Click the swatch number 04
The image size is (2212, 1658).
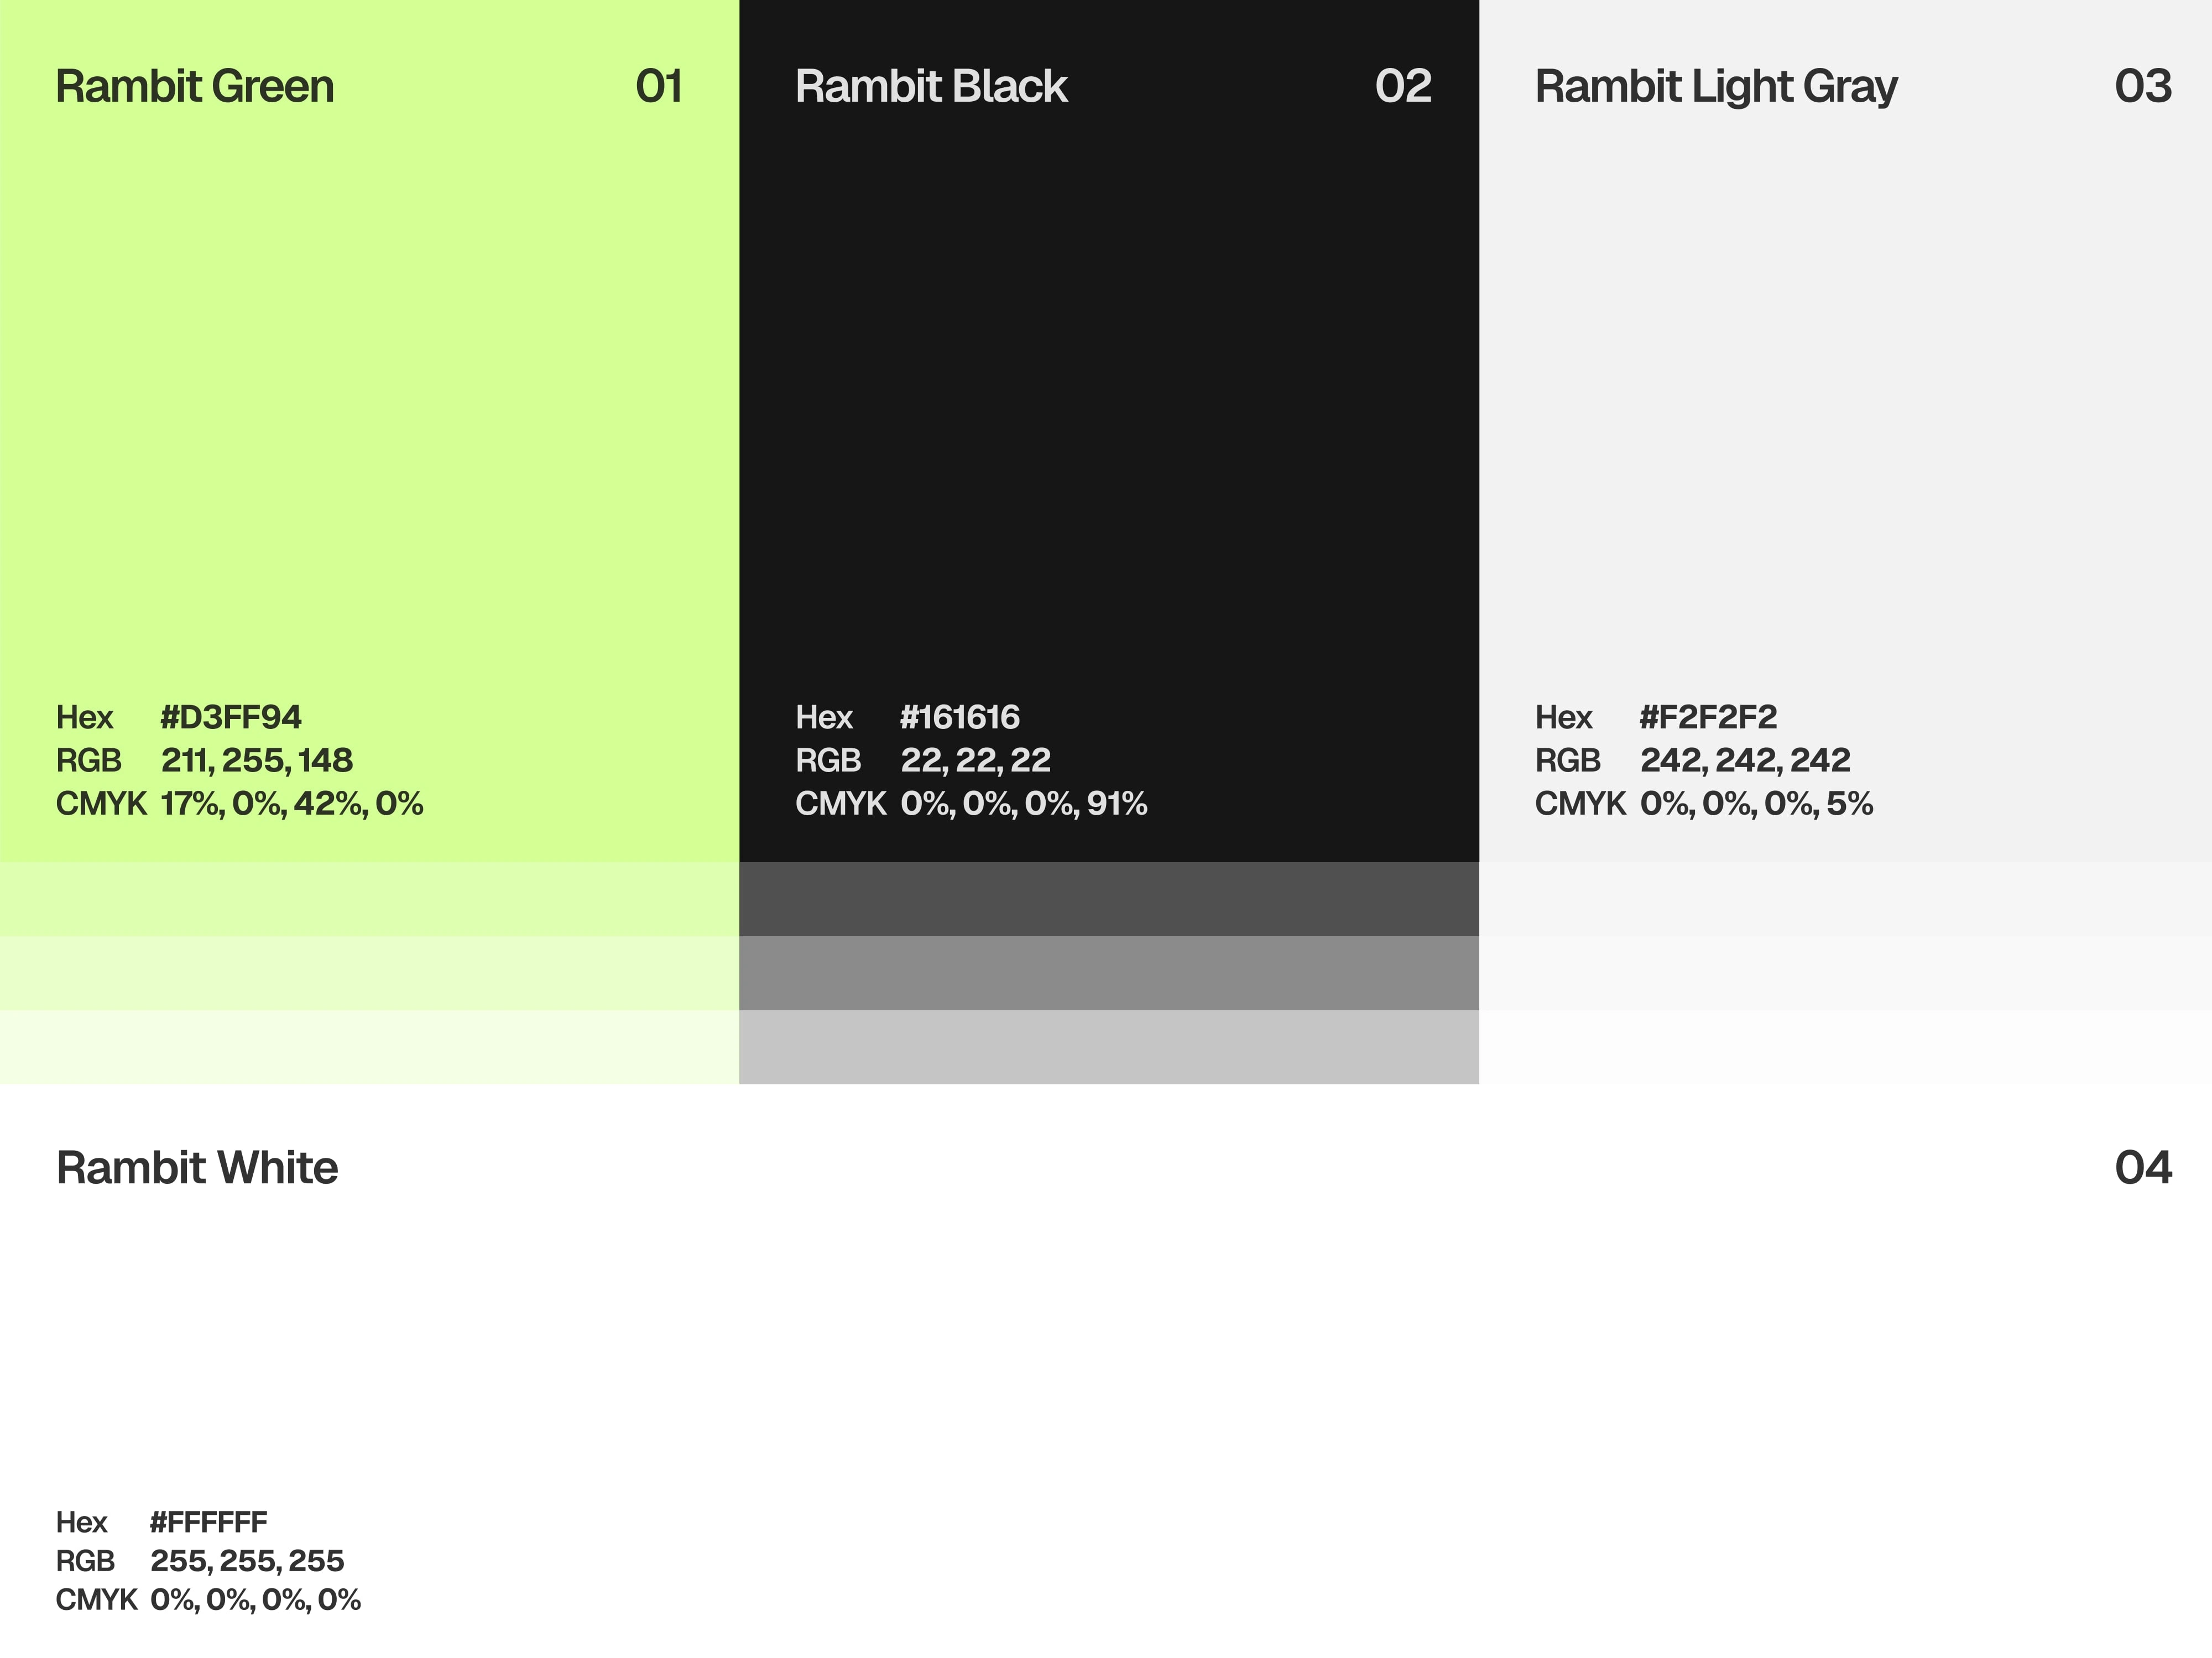pyautogui.click(x=2143, y=1167)
